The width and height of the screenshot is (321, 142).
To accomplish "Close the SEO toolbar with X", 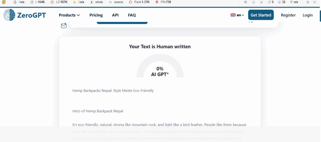I will point(315,2).
